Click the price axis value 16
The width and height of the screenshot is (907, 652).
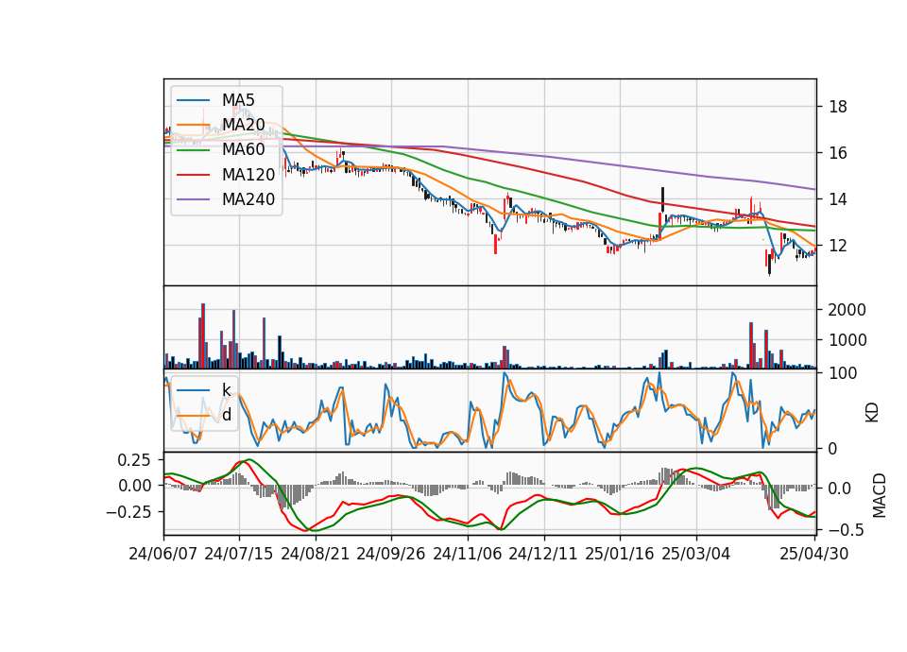tap(838, 153)
